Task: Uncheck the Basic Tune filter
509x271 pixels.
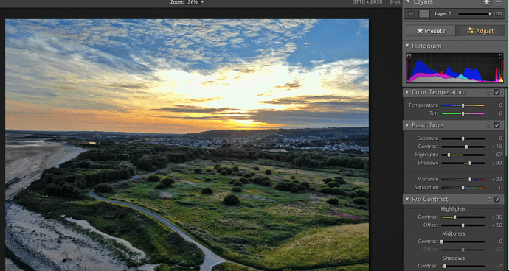Action: pos(496,125)
